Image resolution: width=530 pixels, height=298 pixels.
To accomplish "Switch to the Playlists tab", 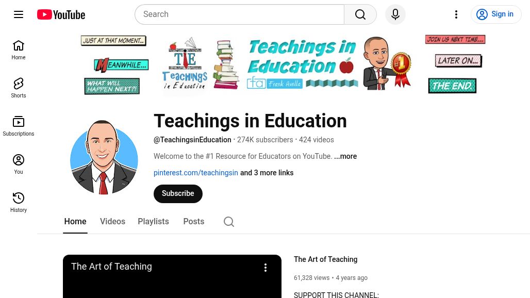I will pyautogui.click(x=153, y=222).
